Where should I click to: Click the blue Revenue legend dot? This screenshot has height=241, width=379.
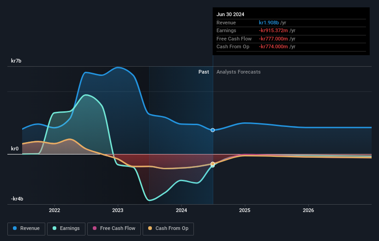(x=15, y=228)
